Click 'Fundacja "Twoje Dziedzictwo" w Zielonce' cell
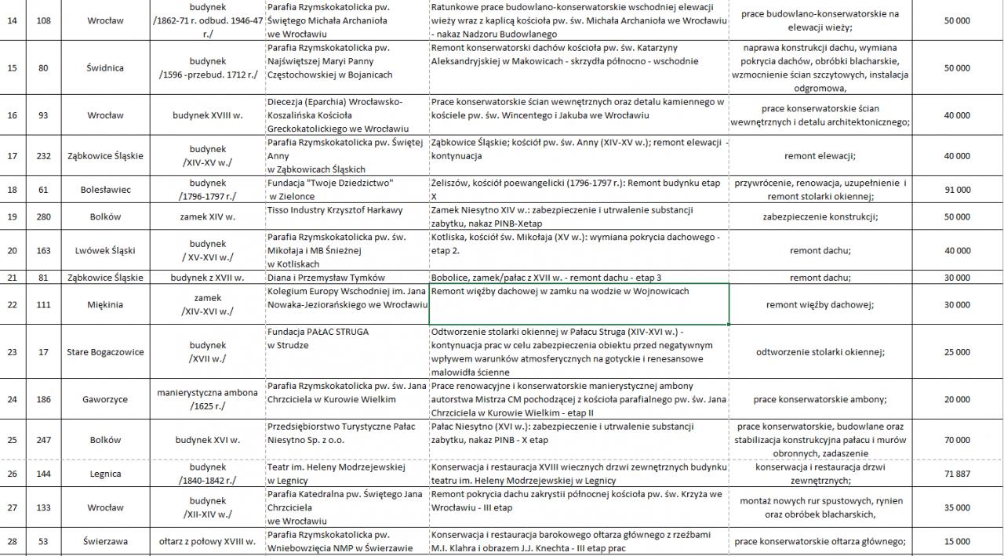1004x556 pixels. [347, 190]
